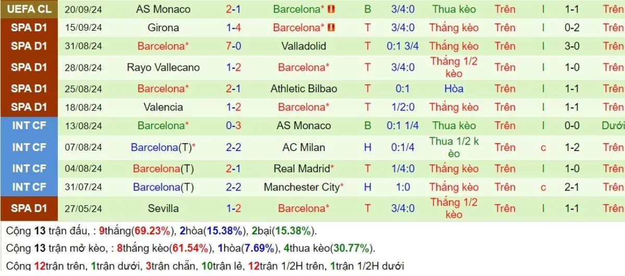The width and height of the screenshot is (625, 276).
Task: Open the AC Milan team link
Action: [303, 147]
